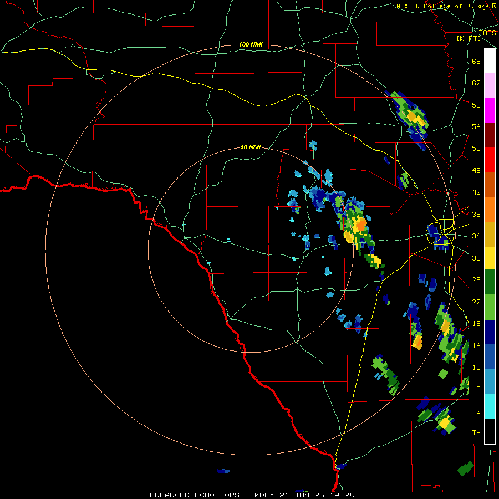The image size is (499, 499).
Task: Click the legend value "38"
Action: [x=476, y=215]
